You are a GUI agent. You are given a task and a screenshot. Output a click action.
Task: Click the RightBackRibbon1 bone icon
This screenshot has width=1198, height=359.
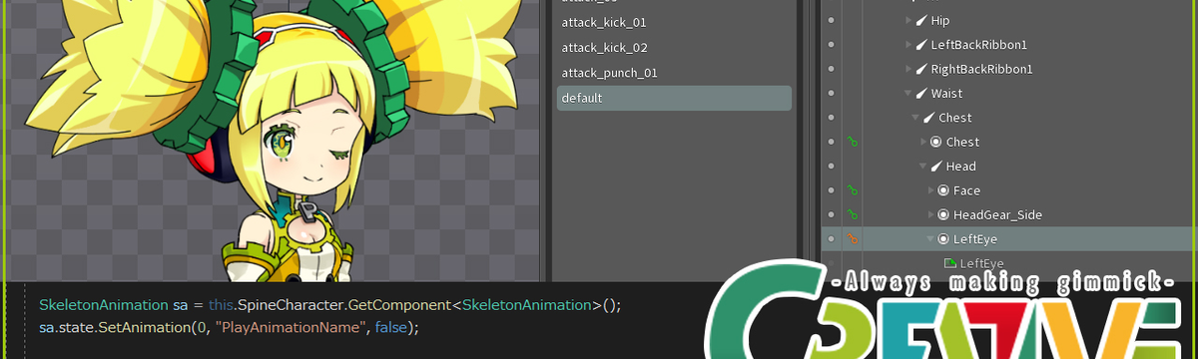tap(921, 69)
